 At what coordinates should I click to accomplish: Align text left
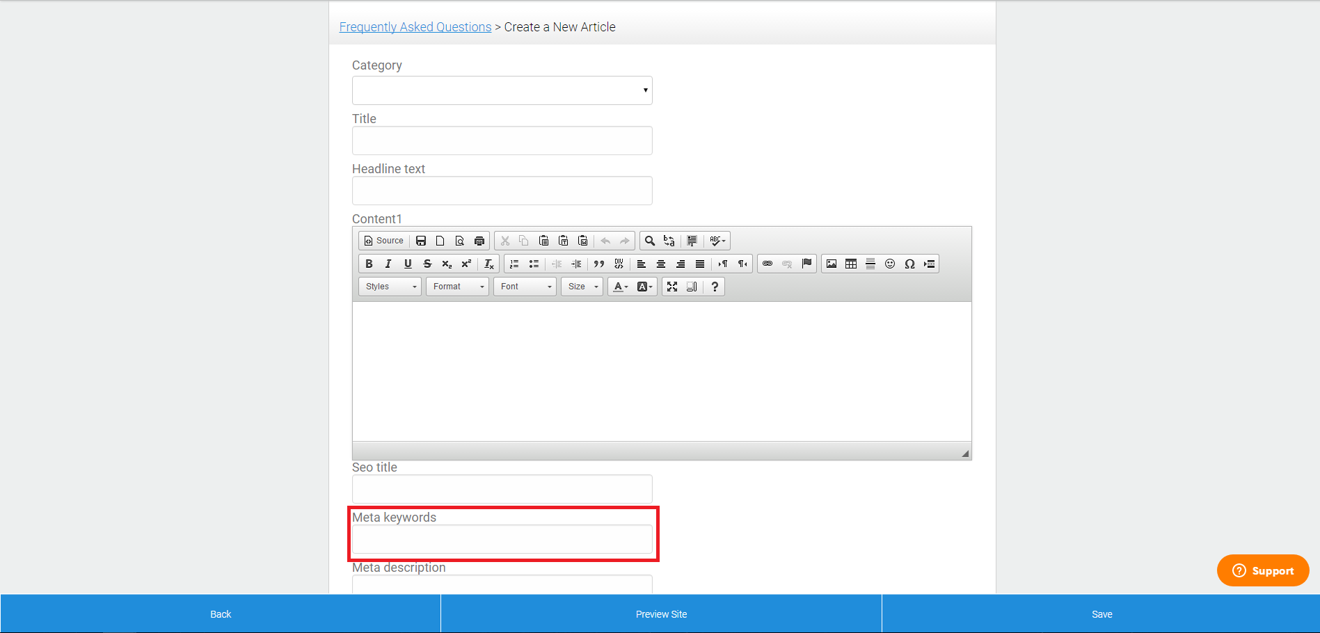(642, 264)
